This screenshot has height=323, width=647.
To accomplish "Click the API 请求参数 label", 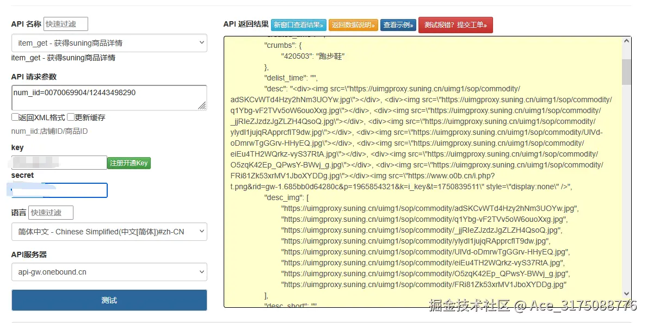I will (x=34, y=77).
